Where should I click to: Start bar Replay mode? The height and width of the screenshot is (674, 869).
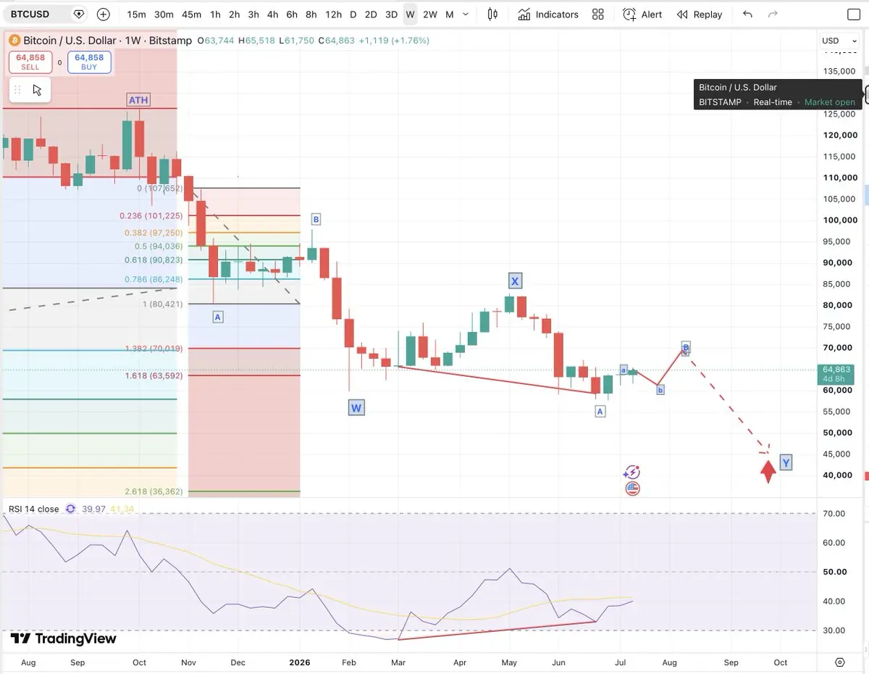700,14
